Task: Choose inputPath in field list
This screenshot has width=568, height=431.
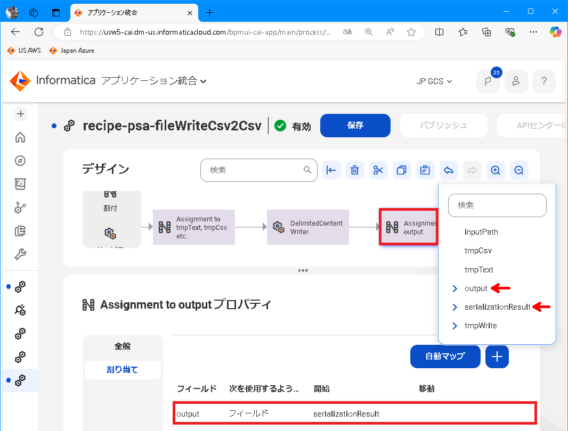Action: pos(481,232)
